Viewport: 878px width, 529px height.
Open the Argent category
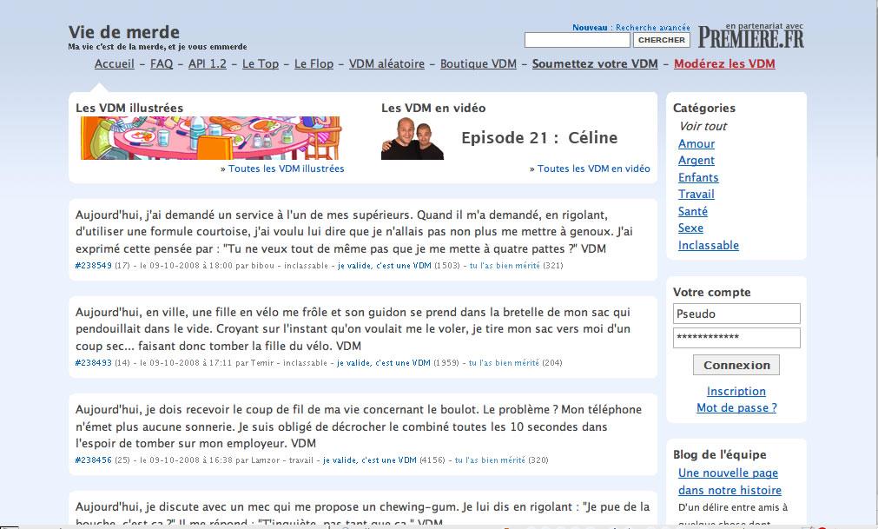point(696,161)
